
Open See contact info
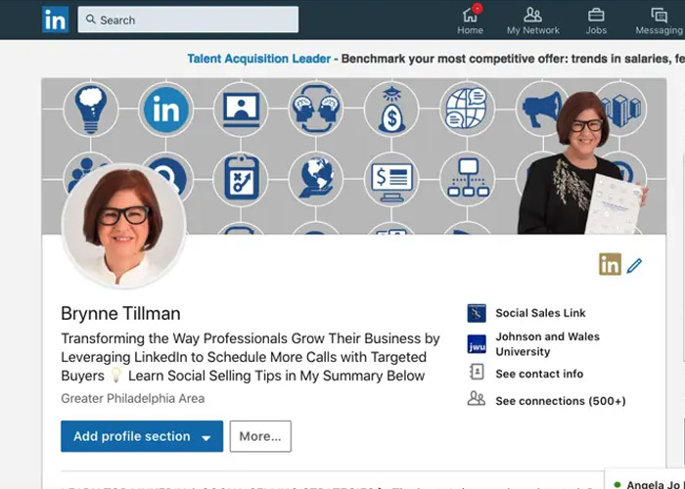[x=539, y=374]
